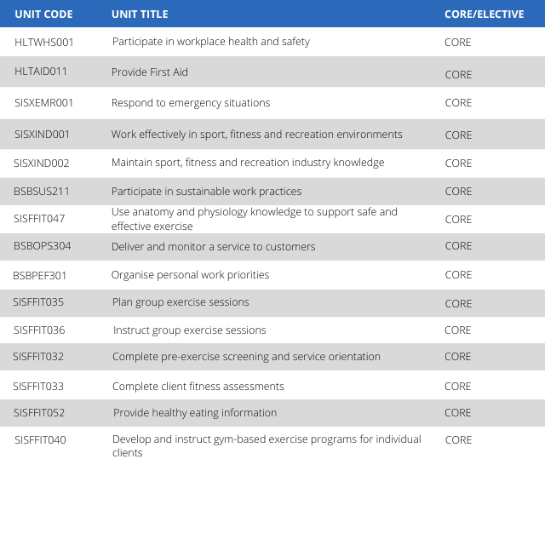Click the Provide First Aid title
545x545 pixels.
pos(150,72)
